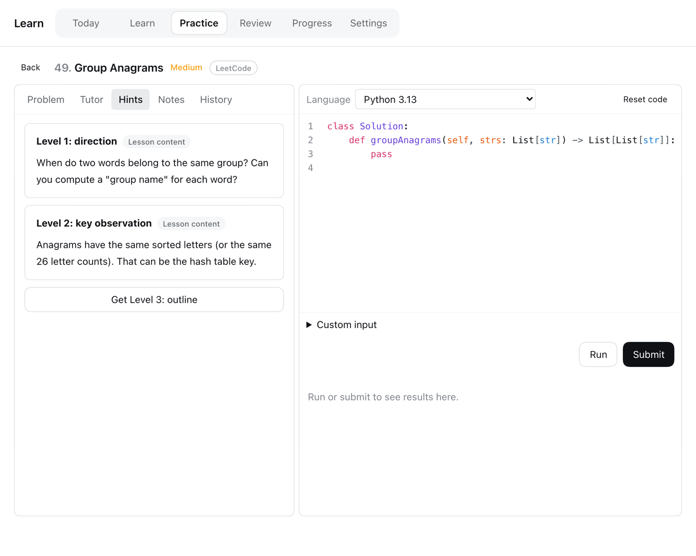Image resolution: width=696 pixels, height=556 pixels.
Task: Open the Python 3.13 language dropdown
Action: 445,99
